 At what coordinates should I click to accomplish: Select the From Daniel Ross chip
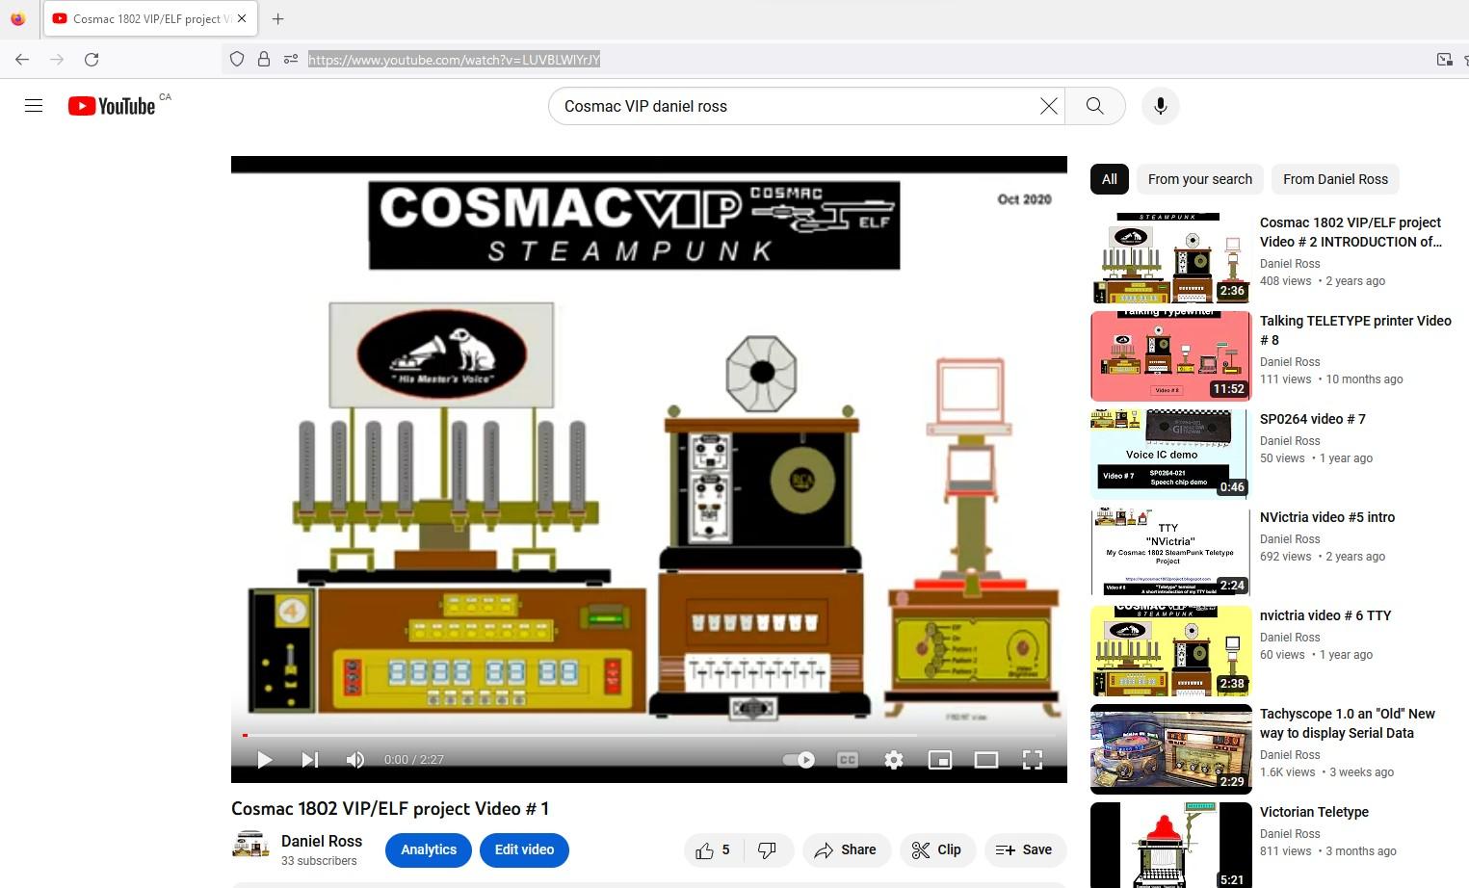point(1336,179)
